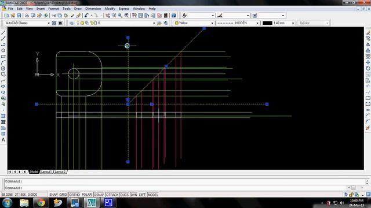This screenshot has height=208, width=371.
Task: Open Google Chrome from the taskbar
Action: coord(41,203)
